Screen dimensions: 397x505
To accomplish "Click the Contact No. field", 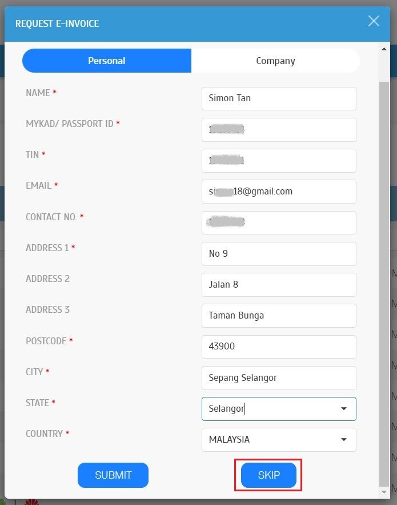I will [279, 222].
